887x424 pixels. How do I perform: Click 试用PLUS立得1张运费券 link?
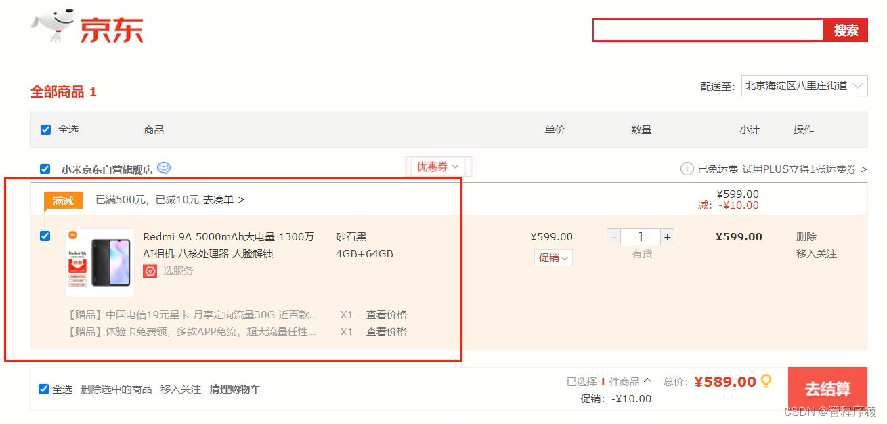tap(804, 169)
